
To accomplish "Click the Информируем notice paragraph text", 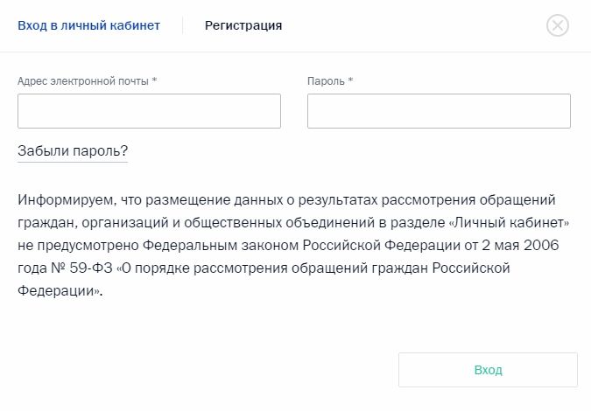I will tap(293, 246).
